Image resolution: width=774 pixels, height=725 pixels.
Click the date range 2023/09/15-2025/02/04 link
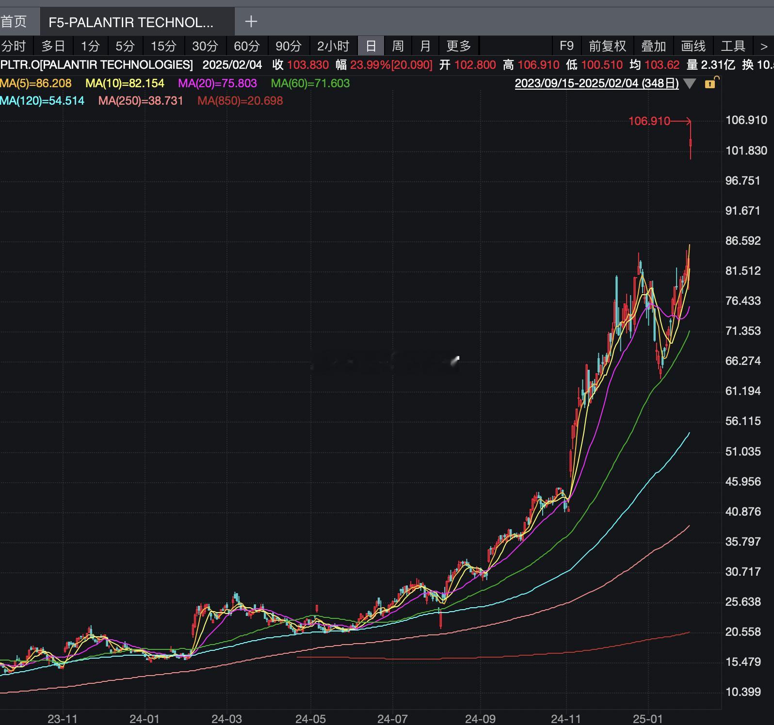point(597,83)
